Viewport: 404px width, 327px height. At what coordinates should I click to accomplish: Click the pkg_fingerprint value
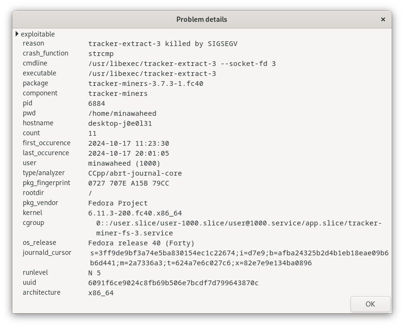click(129, 183)
